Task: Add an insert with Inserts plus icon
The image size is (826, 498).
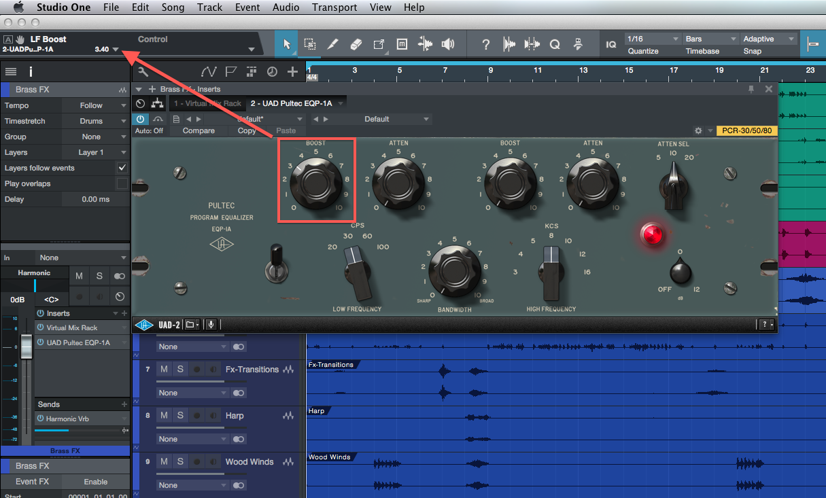Action: pyautogui.click(x=124, y=313)
